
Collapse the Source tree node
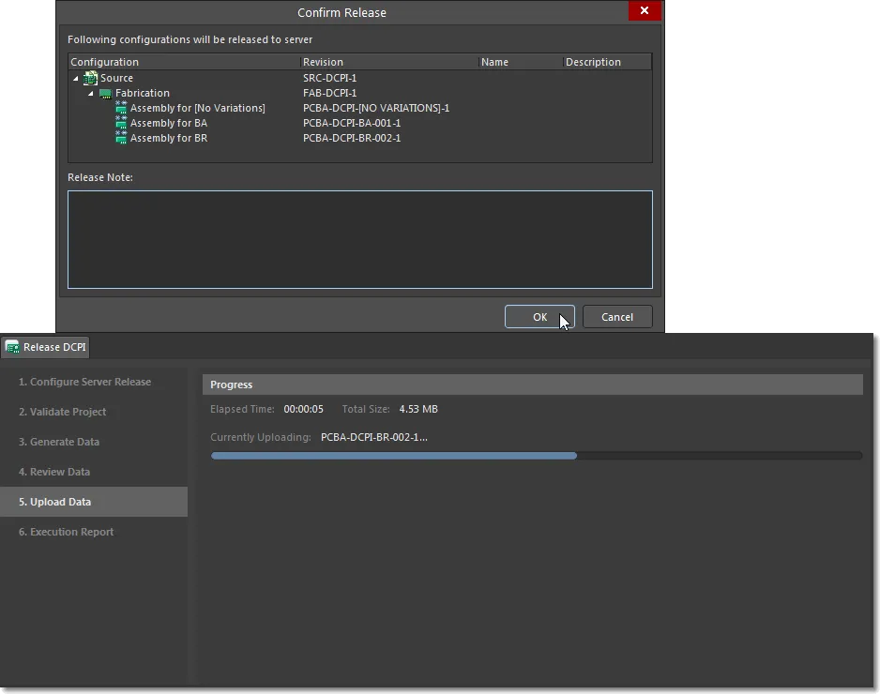(x=76, y=79)
